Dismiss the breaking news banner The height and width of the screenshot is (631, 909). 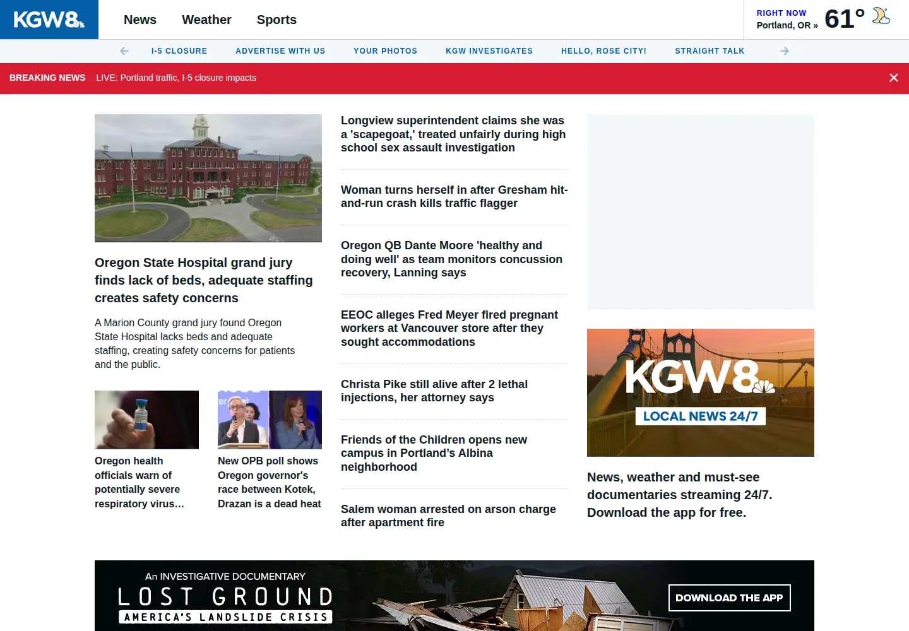[x=894, y=78]
